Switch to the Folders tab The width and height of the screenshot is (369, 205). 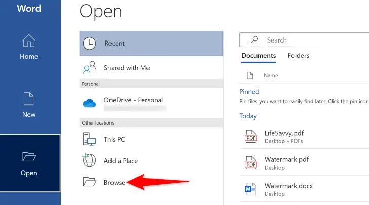coord(299,56)
